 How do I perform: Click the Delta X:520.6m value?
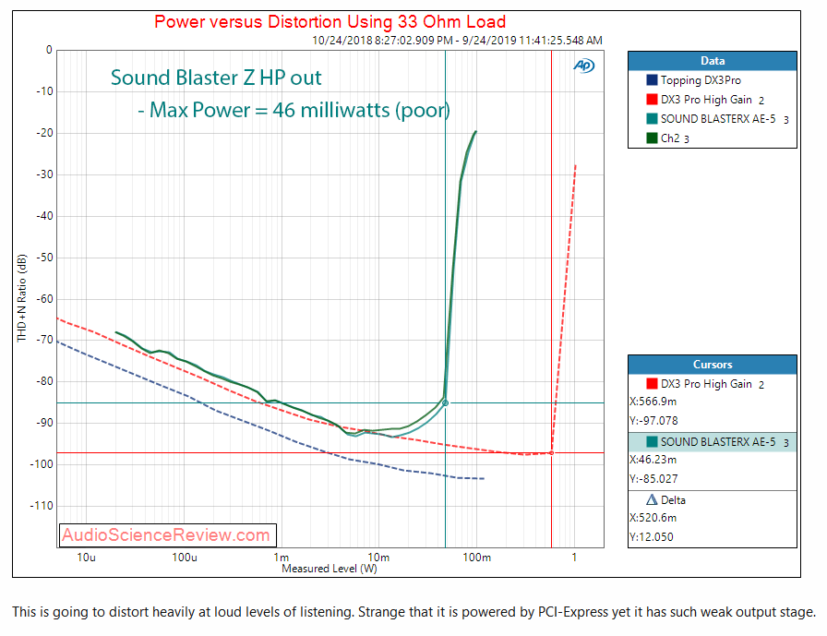(653, 517)
